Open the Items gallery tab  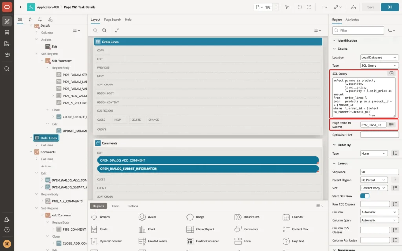pos(116,206)
